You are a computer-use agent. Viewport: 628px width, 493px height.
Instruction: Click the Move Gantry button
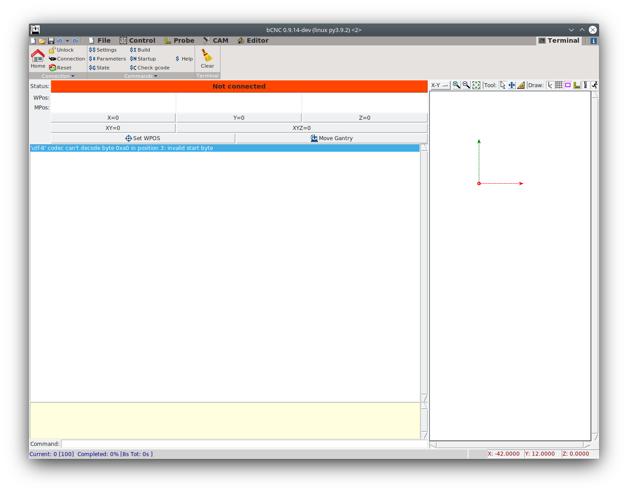pyautogui.click(x=332, y=138)
